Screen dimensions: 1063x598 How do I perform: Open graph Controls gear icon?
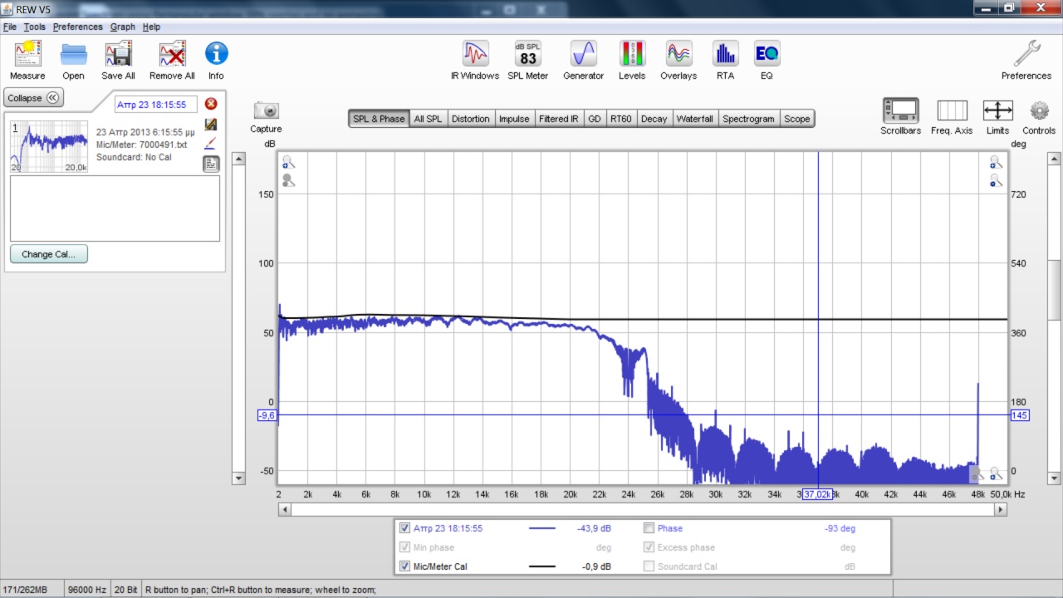(x=1039, y=111)
